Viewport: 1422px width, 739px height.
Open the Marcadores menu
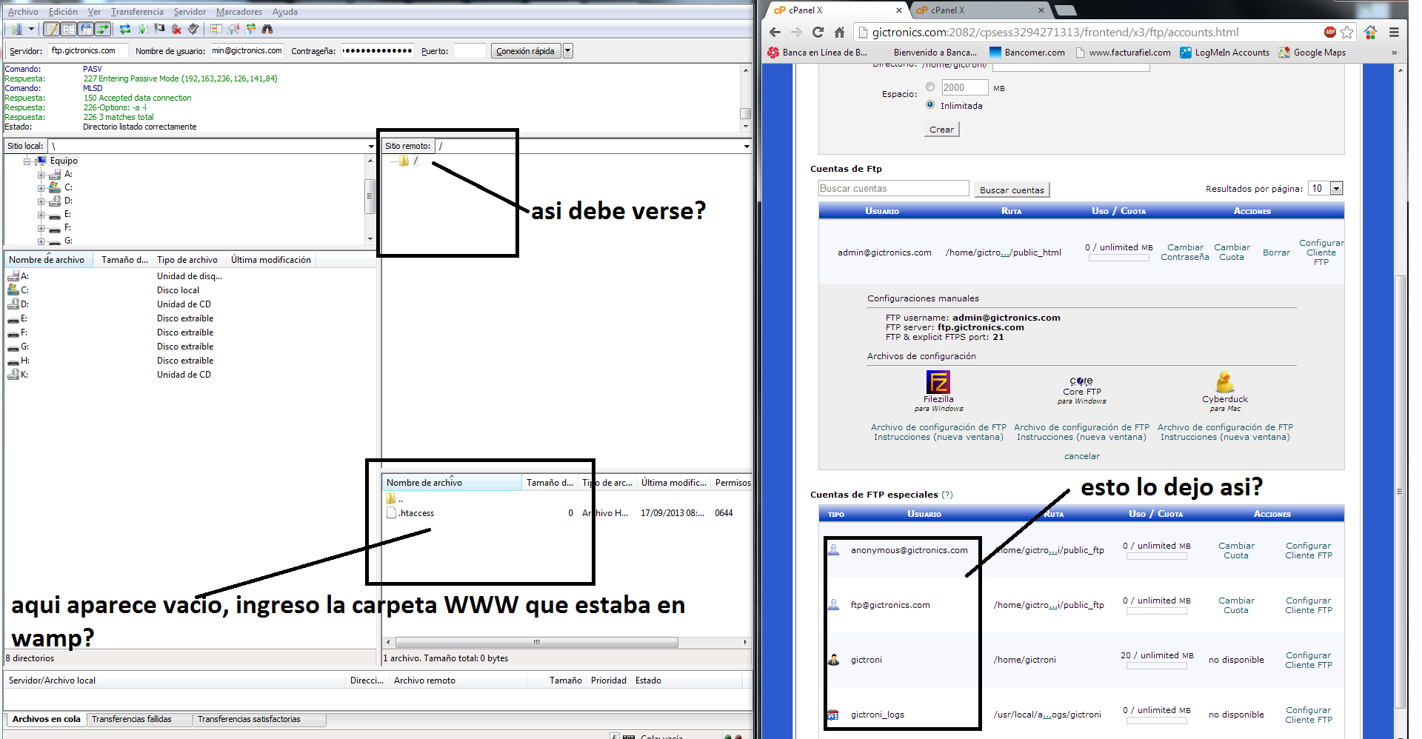239,12
